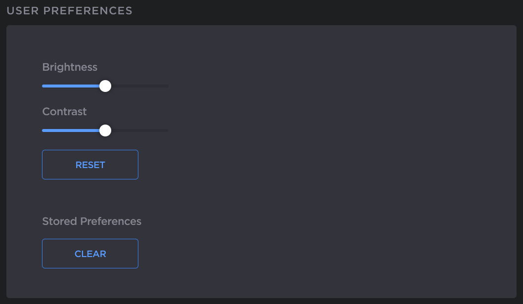
Task: Click the left end of the Brightness track
Action: click(x=44, y=86)
